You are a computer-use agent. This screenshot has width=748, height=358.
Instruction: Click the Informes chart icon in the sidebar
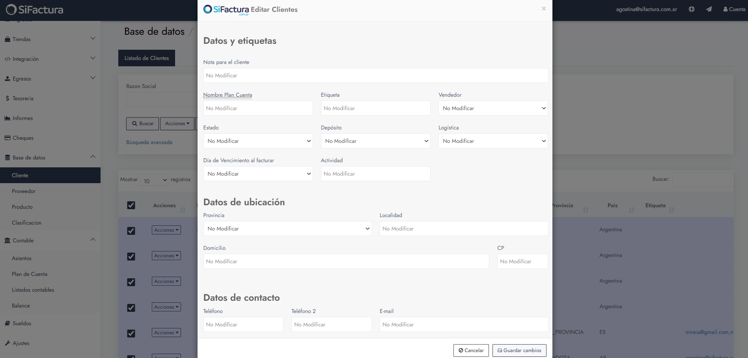point(7,118)
